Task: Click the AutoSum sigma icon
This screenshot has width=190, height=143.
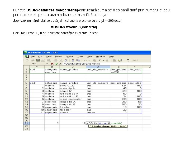Action: coord(100,60)
